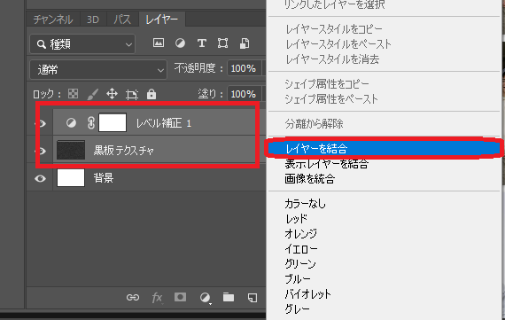This screenshot has height=320, width=505.
Task: Open layer style fx button
Action: pos(157,298)
